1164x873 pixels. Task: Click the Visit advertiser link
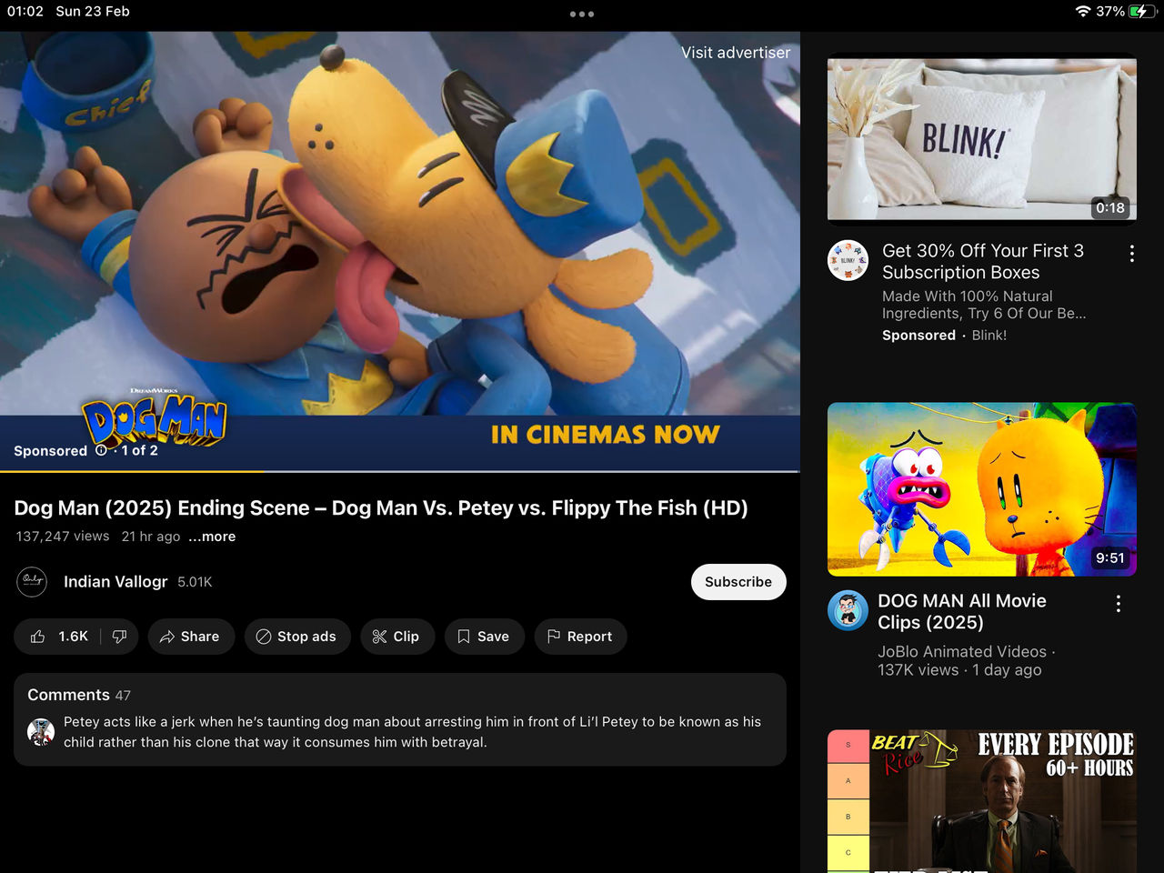tap(736, 53)
